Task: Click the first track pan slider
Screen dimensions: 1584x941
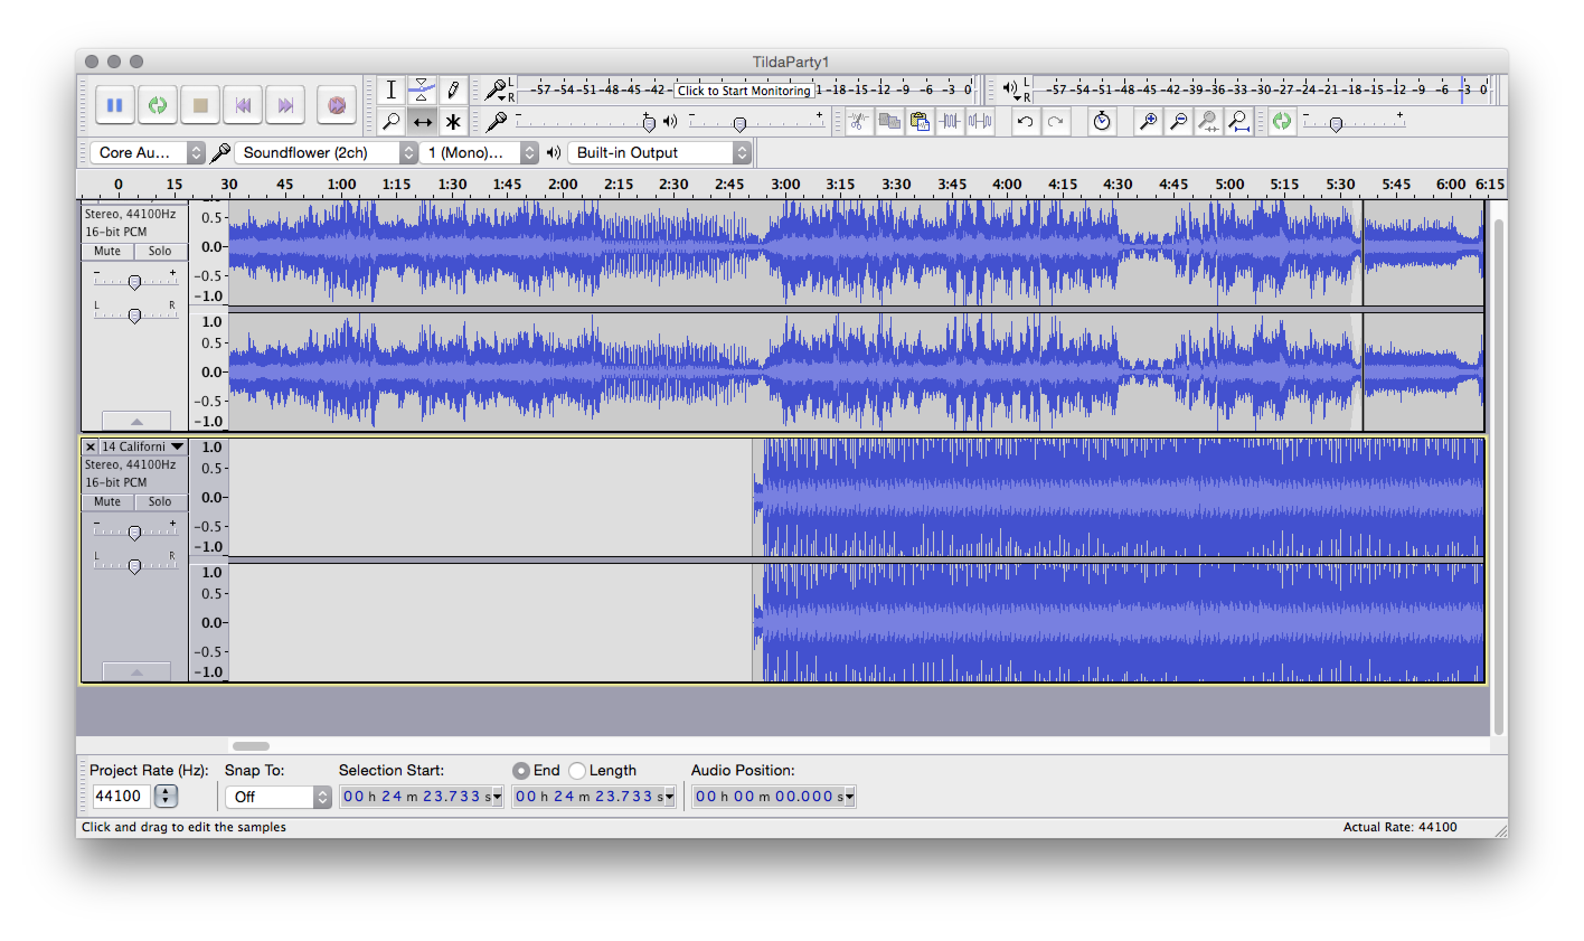Action: (x=134, y=314)
